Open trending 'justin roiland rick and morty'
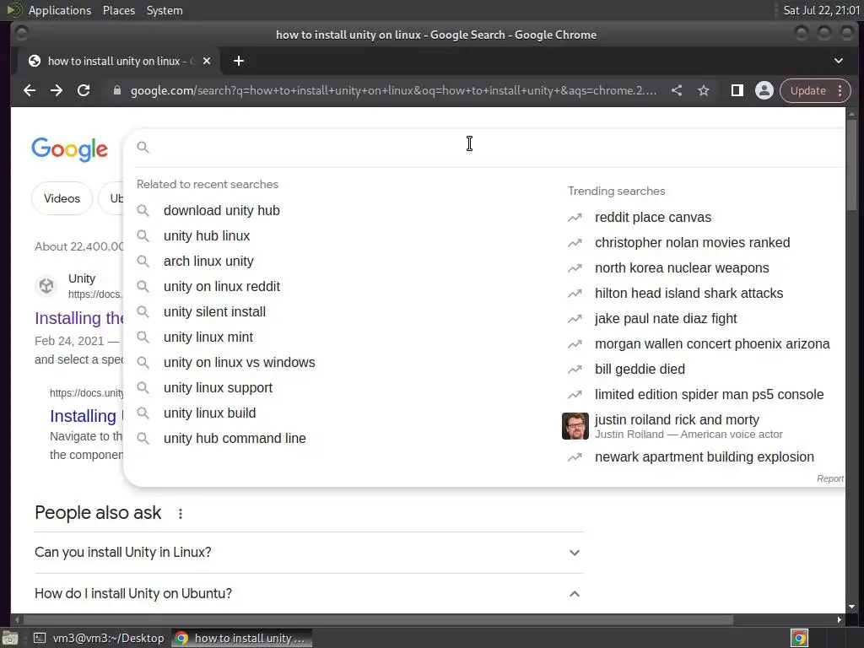The width and height of the screenshot is (864, 648). [x=677, y=420]
